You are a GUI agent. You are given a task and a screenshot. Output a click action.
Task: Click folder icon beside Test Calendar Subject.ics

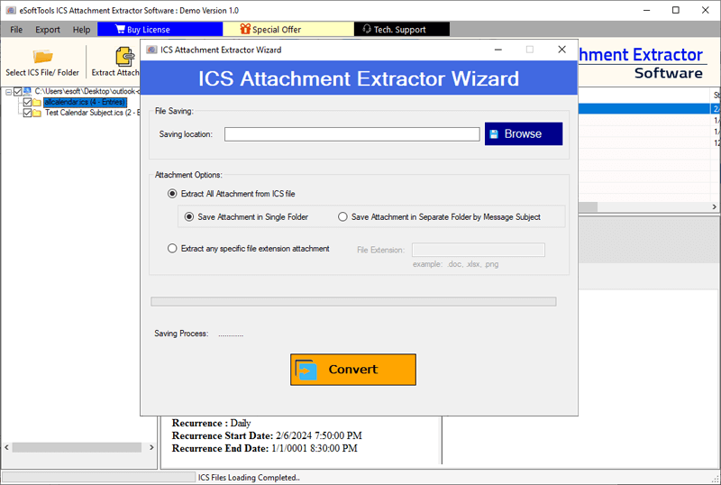pos(37,113)
